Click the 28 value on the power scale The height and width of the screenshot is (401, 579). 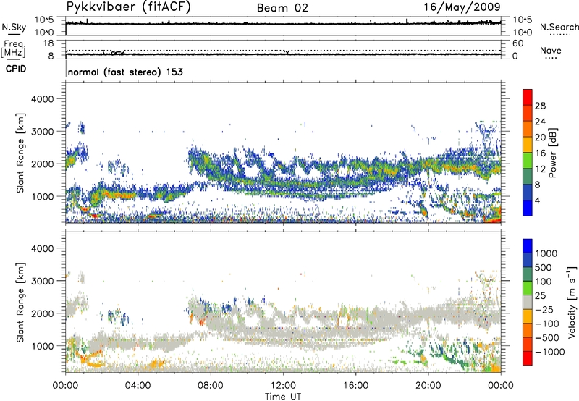point(540,106)
